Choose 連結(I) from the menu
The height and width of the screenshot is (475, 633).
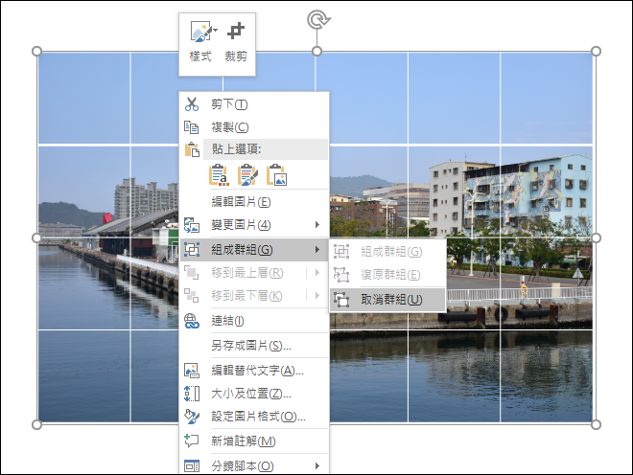pyautogui.click(x=254, y=321)
